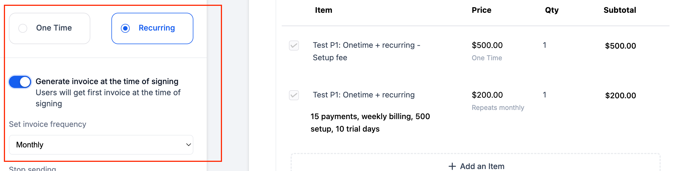The width and height of the screenshot is (674, 171).
Task: Click the Price column header
Action: (481, 10)
